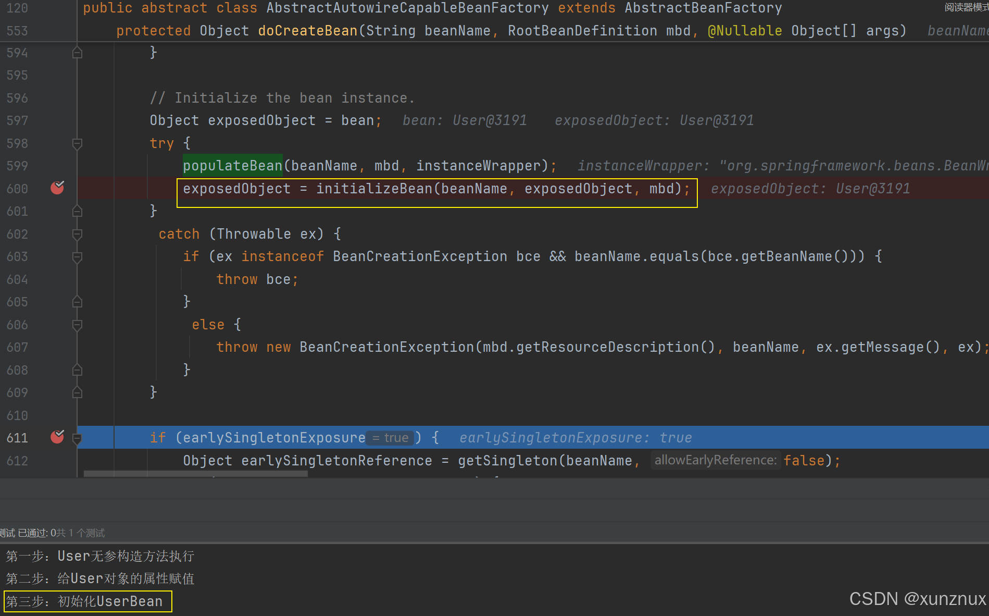Collapse the catch block at line 602

[77, 234]
